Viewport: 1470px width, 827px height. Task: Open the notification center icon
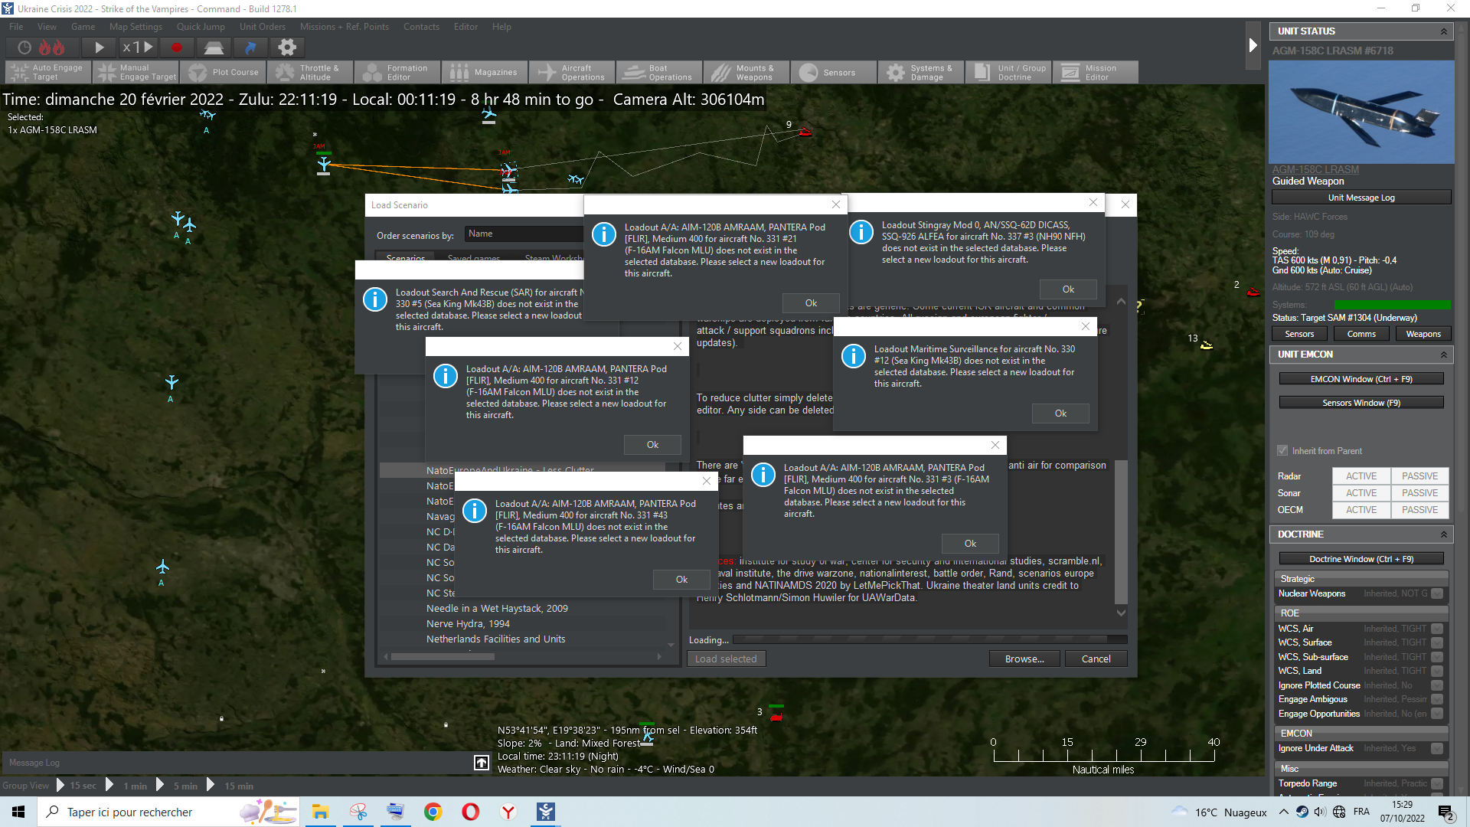coord(1445,812)
